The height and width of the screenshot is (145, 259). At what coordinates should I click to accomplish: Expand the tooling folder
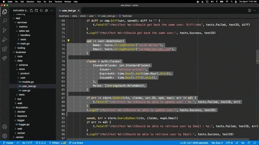pyautogui.click(x=21, y=48)
